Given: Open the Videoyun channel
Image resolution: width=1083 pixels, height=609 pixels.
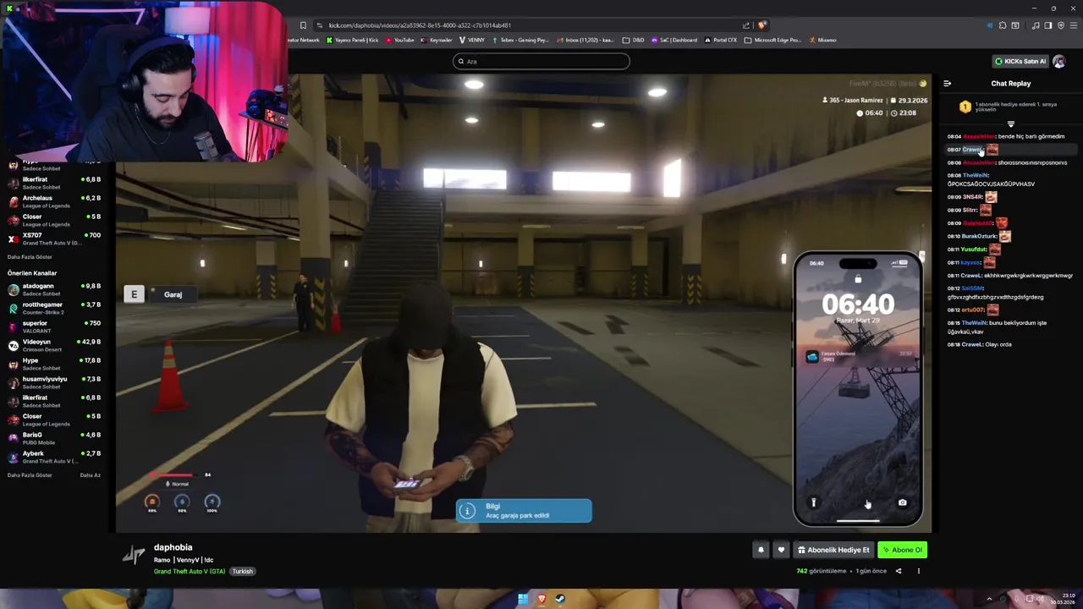Looking at the screenshot, I should click(x=54, y=345).
